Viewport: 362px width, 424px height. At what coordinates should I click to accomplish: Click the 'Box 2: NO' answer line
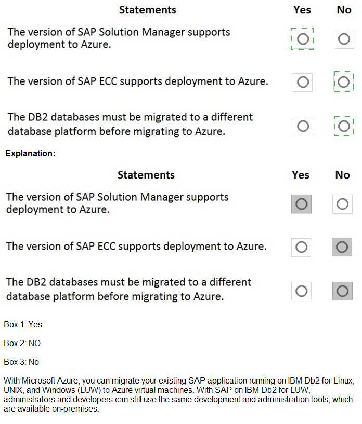(x=22, y=344)
